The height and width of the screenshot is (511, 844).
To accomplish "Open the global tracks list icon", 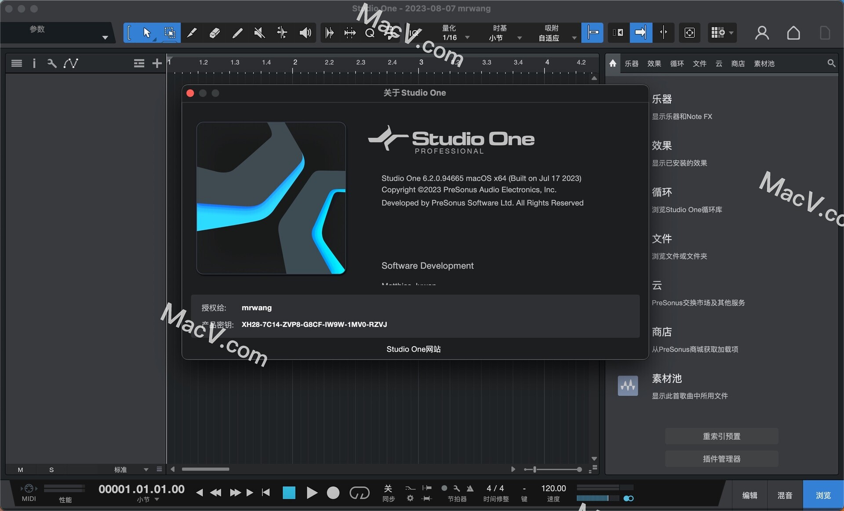I will tap(139, 63).
